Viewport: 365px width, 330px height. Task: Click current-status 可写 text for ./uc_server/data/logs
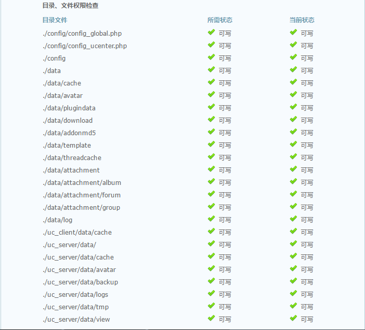coord(307,294)
